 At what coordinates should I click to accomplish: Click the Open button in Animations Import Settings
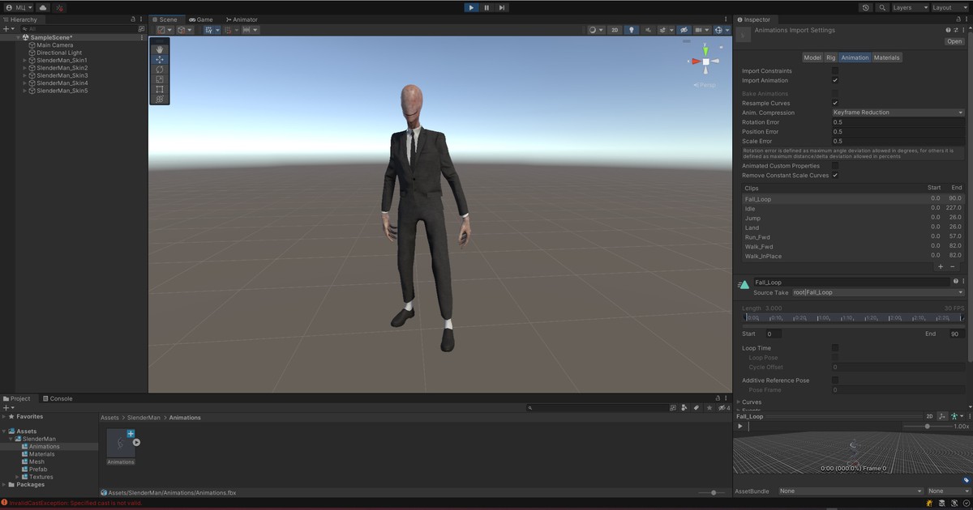(x=954, y=40)
